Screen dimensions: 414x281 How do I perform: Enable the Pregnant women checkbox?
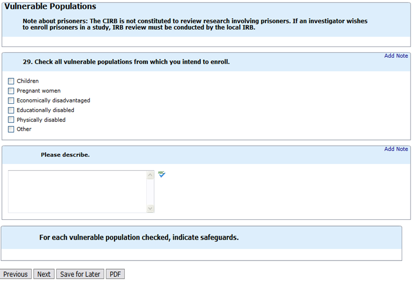(11, 91)
